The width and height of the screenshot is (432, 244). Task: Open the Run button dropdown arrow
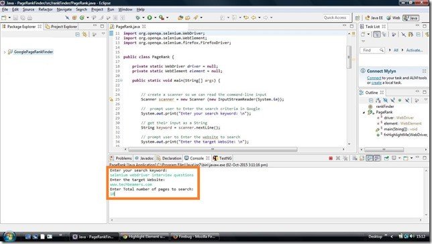(x=155, y=17)
